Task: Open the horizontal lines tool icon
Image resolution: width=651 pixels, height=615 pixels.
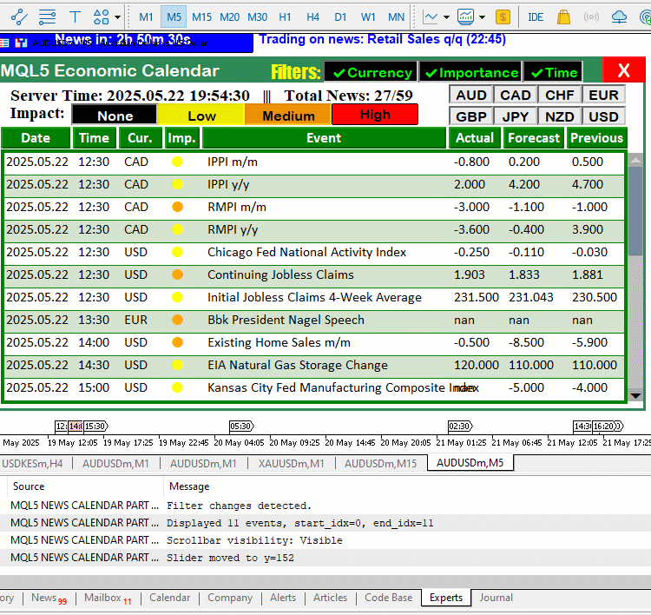Action: click(x=47, y=17)
